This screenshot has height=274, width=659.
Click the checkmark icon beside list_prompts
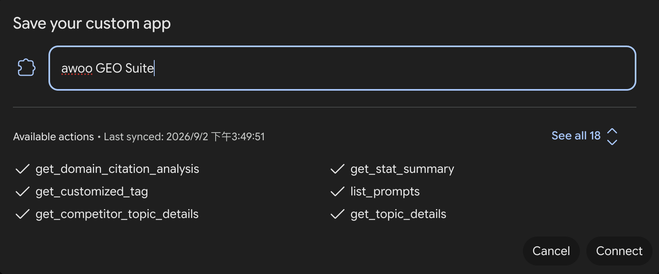338,191
